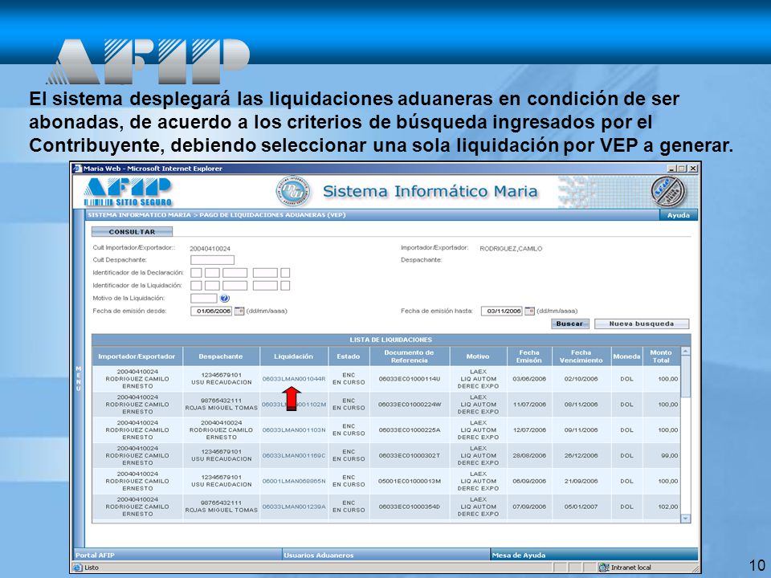The width and height of the screenshot is (771, 578).
Task: Click the Nueva busqueda button
Action: (x=642, y=324)
